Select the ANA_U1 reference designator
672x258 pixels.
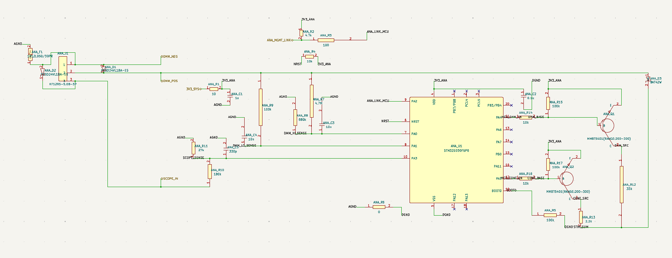[x=456, y=146]
